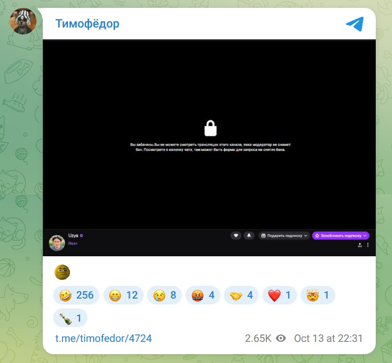The image size is (392, 363).
Task: Toggle the crying face reaction showing 8
Action: 164,295
